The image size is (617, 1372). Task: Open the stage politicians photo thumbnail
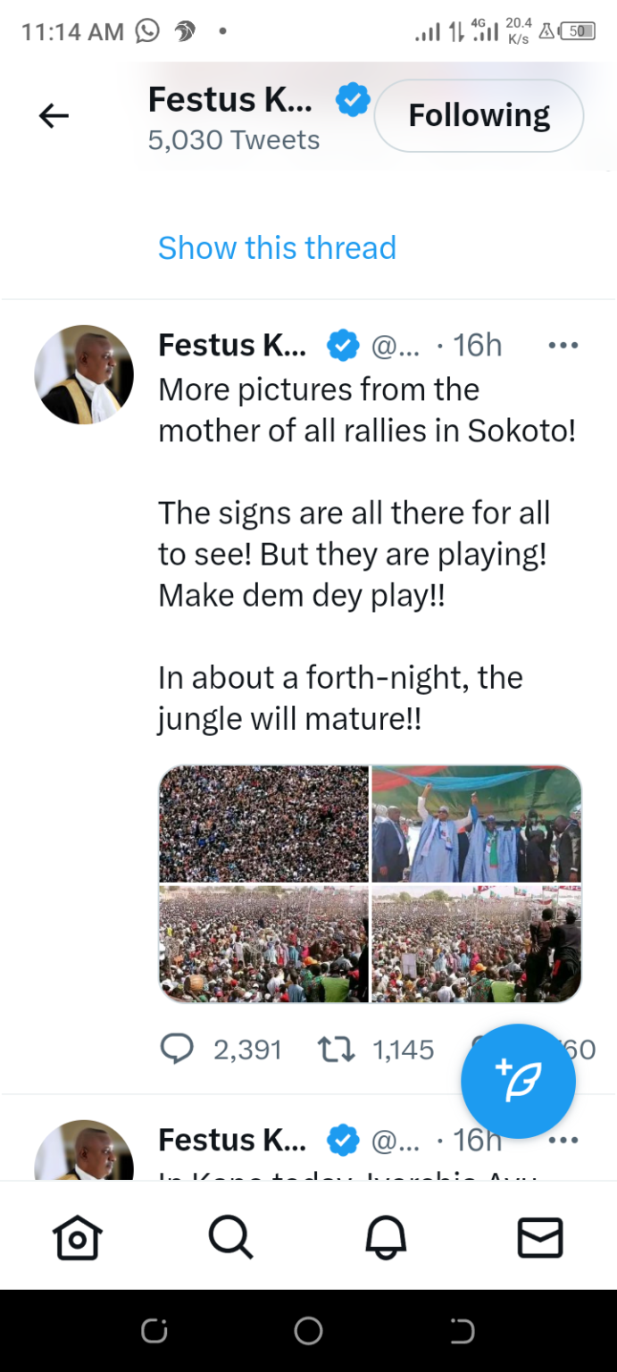[x=477, y=824]
